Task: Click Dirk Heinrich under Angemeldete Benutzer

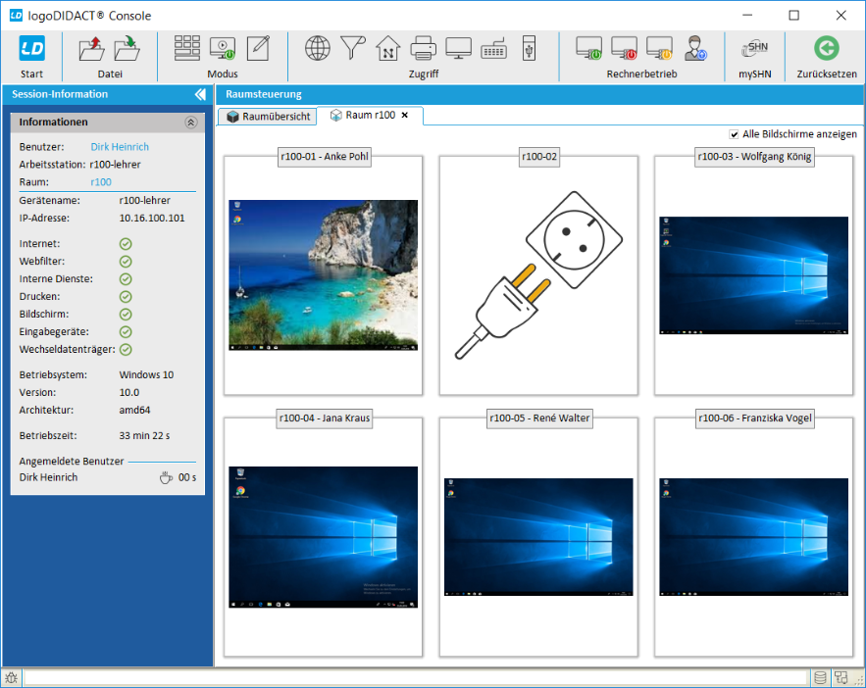Action: point(49,477)
